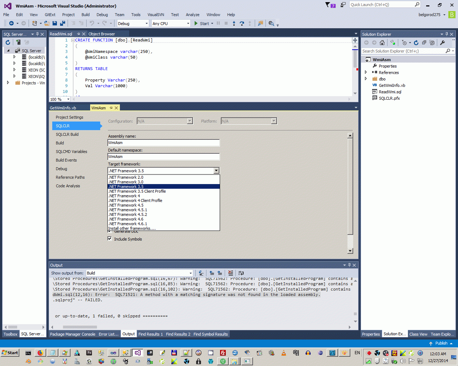
Task: Switch to the Object Browser tab
Action: (102, 34)
